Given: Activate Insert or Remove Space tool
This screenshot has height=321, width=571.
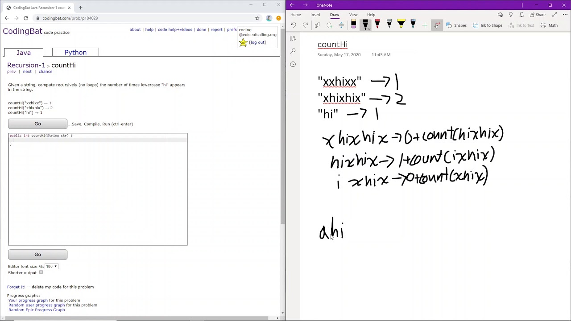Looking at the screenshot, I should (x=341, y=25).
